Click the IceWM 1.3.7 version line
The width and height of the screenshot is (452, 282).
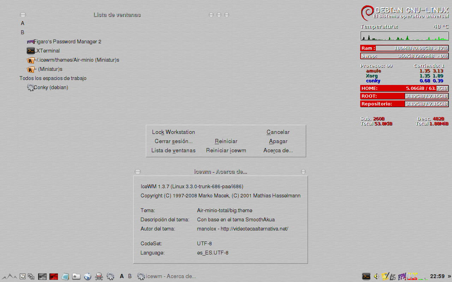click(192, 186)
